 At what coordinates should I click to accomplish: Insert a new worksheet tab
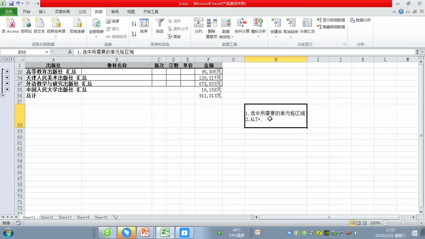[116, 217]
